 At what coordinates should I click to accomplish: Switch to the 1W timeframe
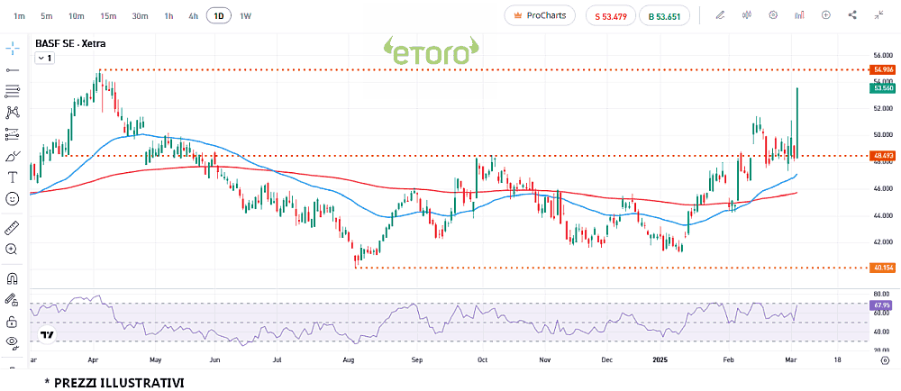(245, 16)
